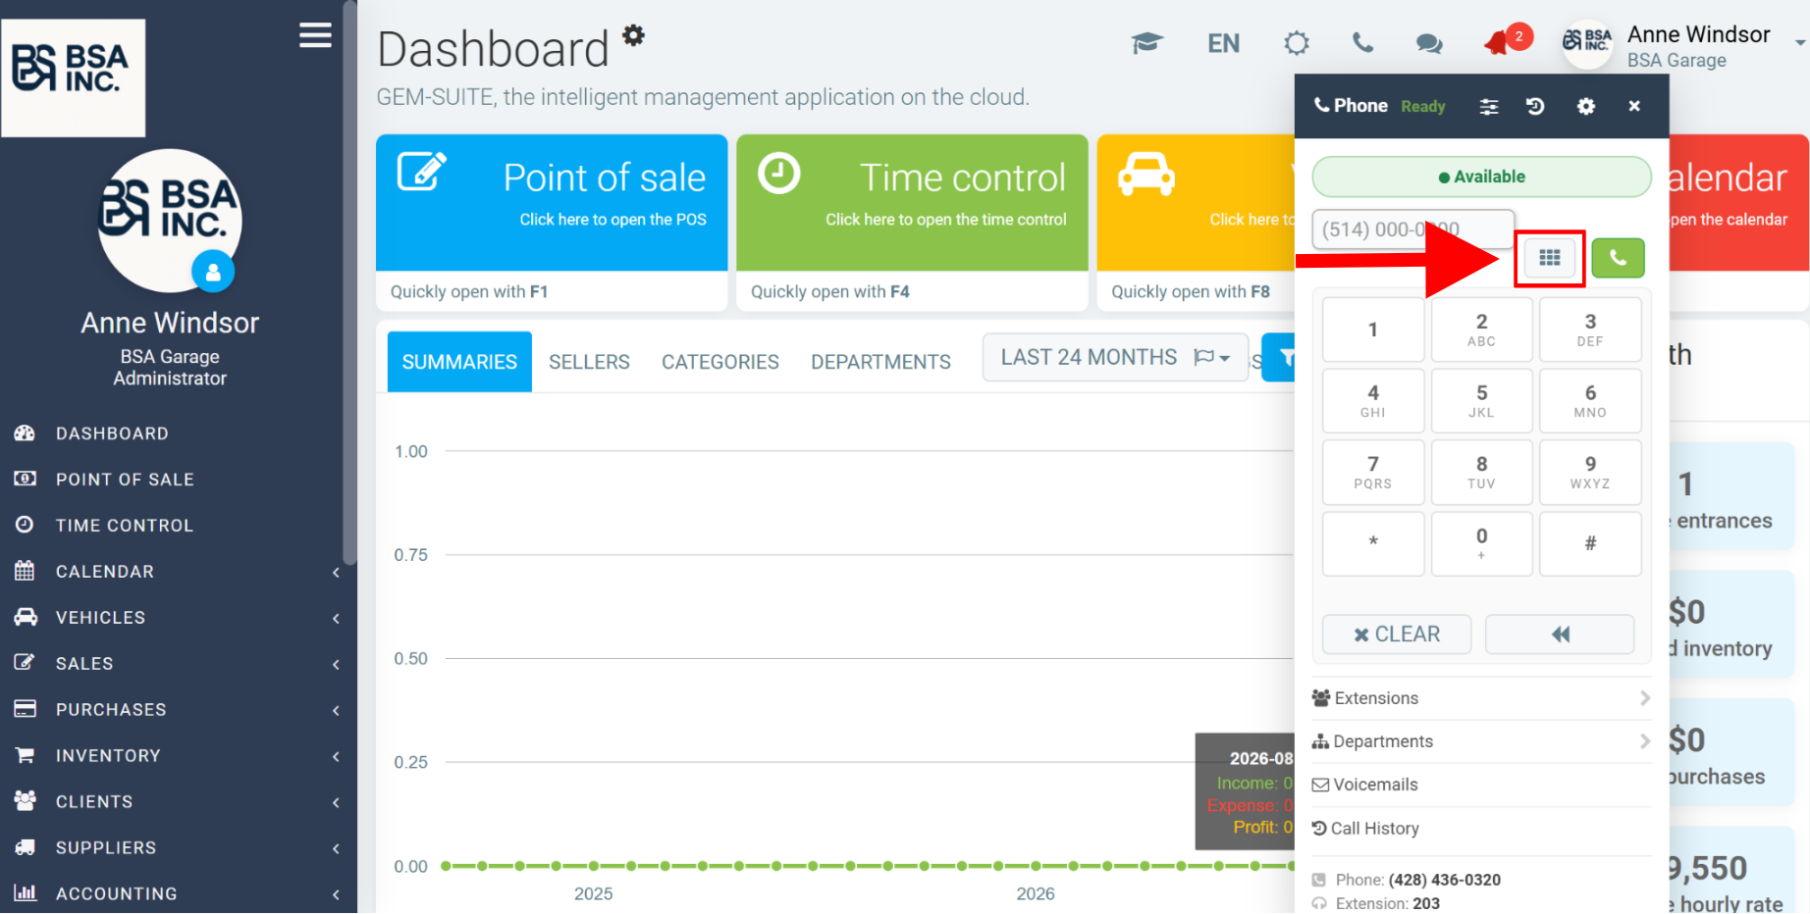Expand the Calendar sidebar menu

[x=177, y=572]
